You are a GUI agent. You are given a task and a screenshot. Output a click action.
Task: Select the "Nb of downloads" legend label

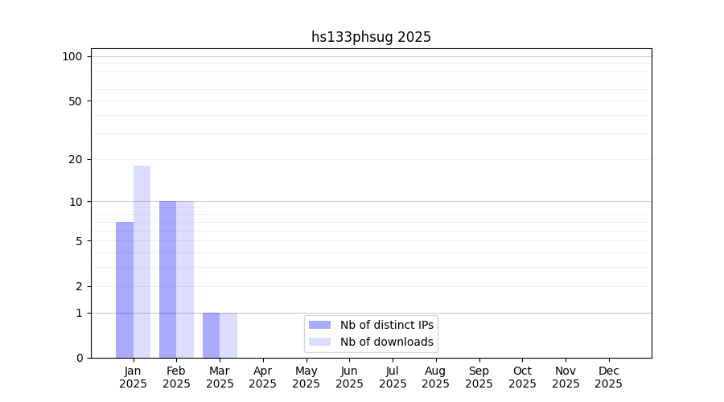(x=386, y=342)
